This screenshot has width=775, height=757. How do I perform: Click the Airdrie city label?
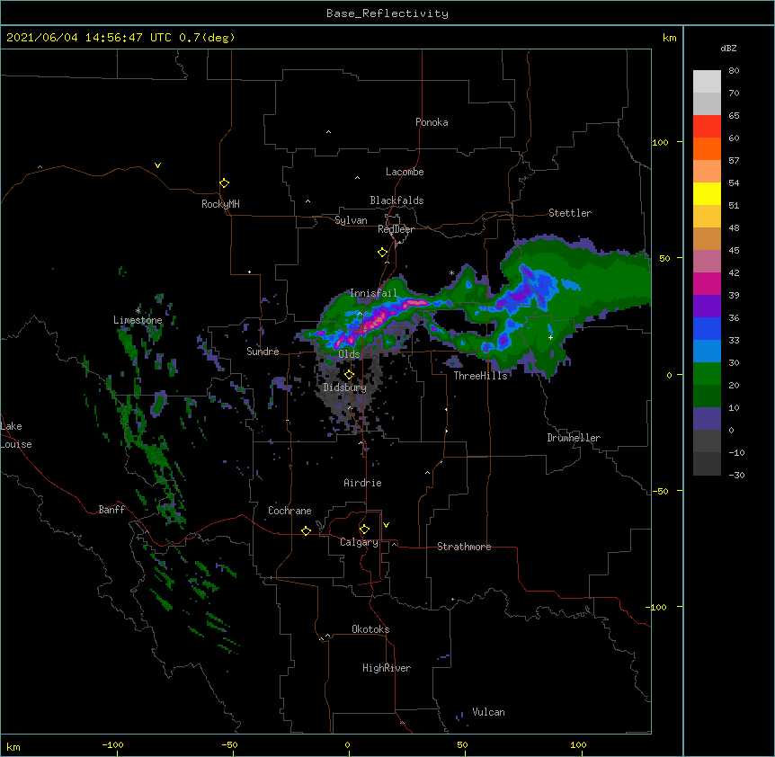(362, 483)
